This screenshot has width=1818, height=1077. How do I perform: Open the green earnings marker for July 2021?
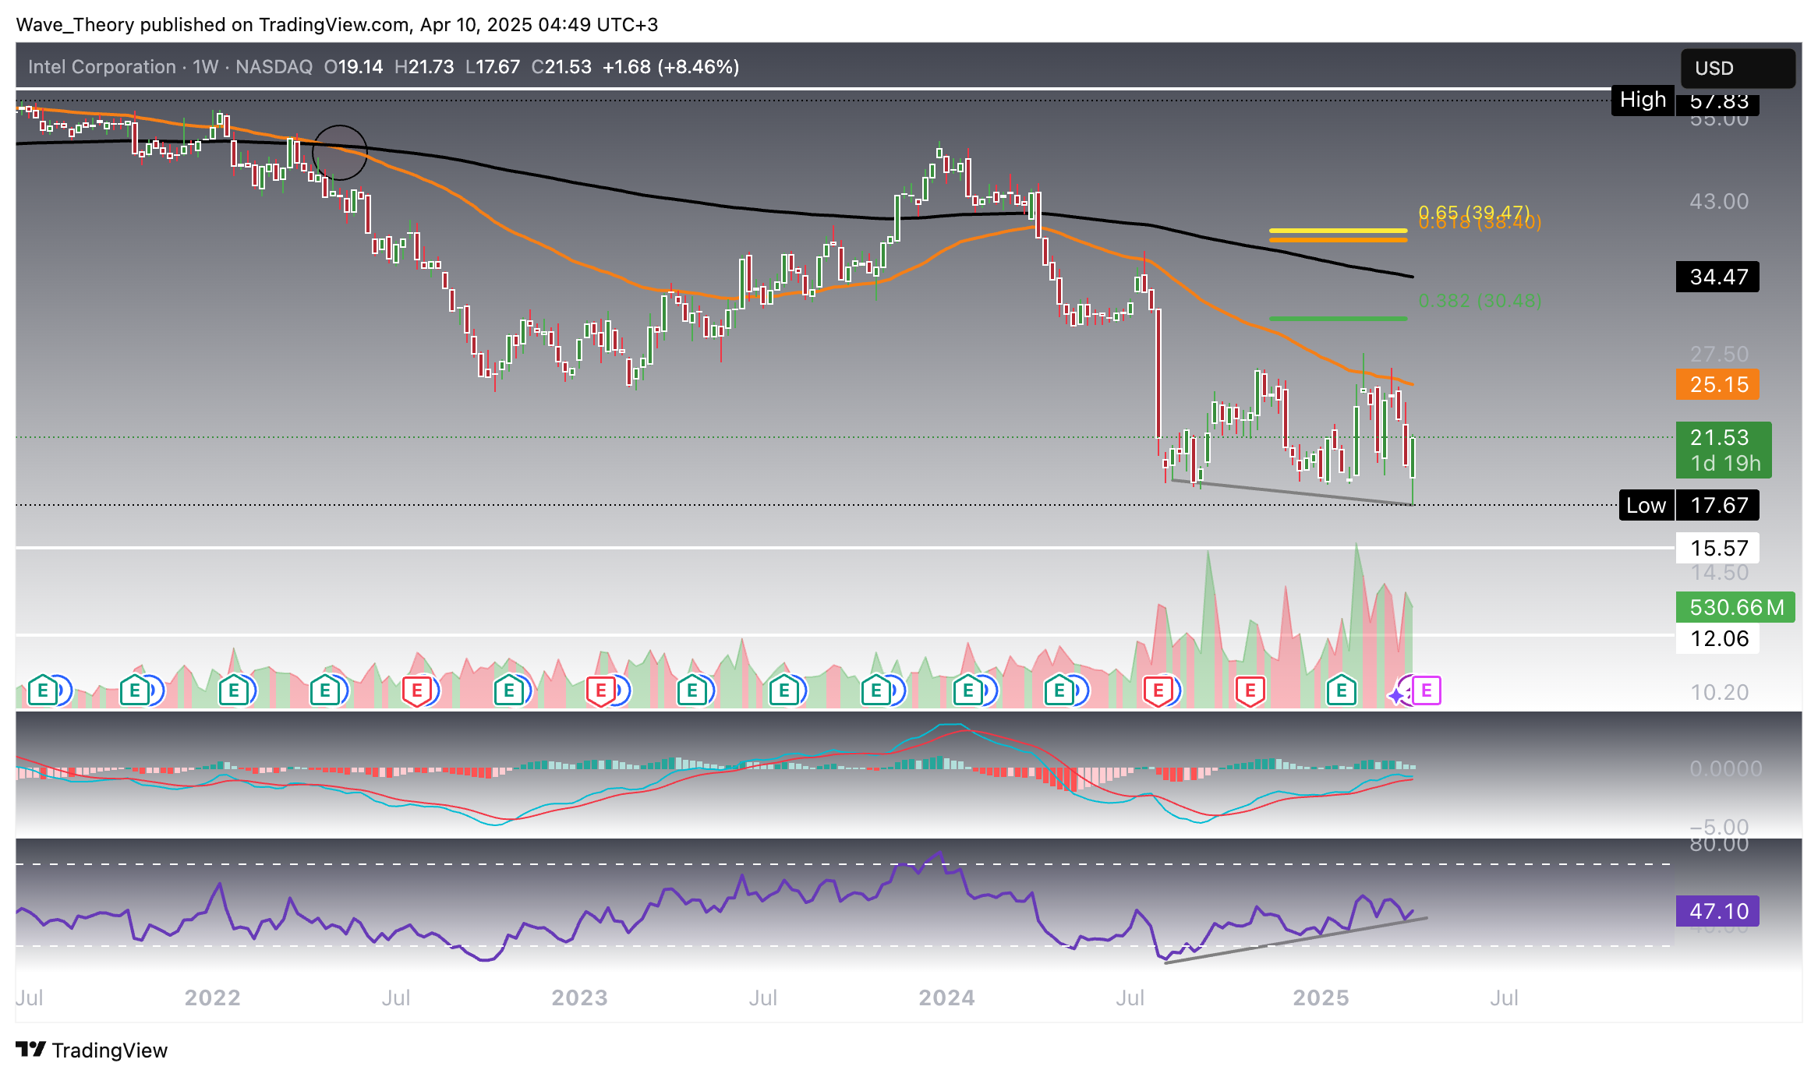(42, 690)
